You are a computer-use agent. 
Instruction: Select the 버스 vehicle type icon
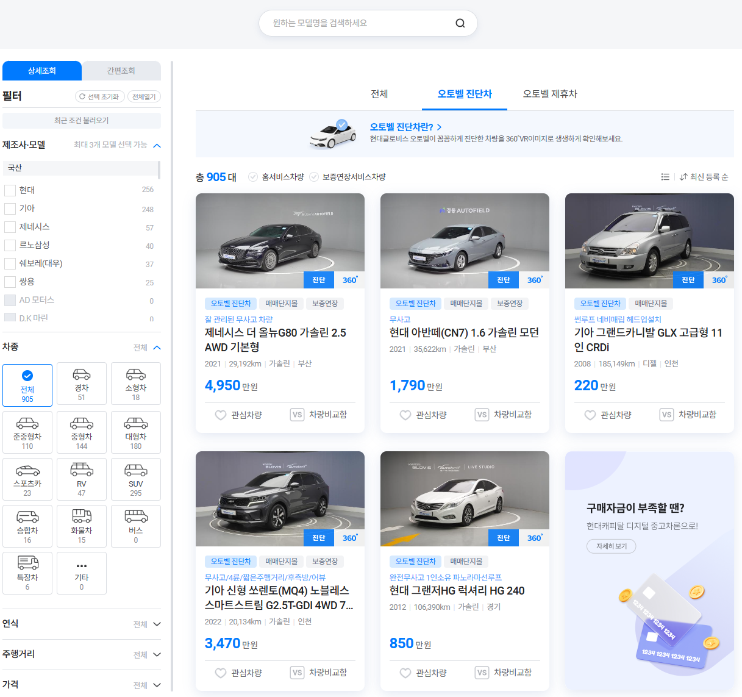coord(136,526)
